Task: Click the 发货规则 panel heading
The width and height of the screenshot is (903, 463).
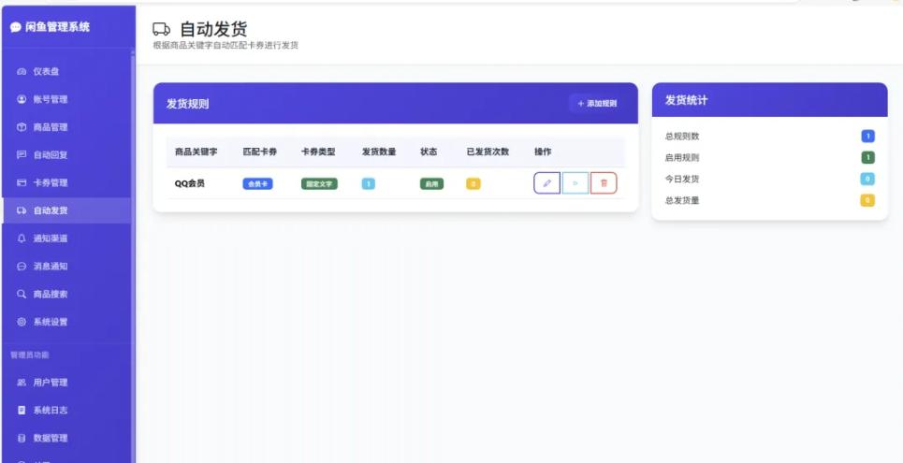Action: click(x=188, y=104)
